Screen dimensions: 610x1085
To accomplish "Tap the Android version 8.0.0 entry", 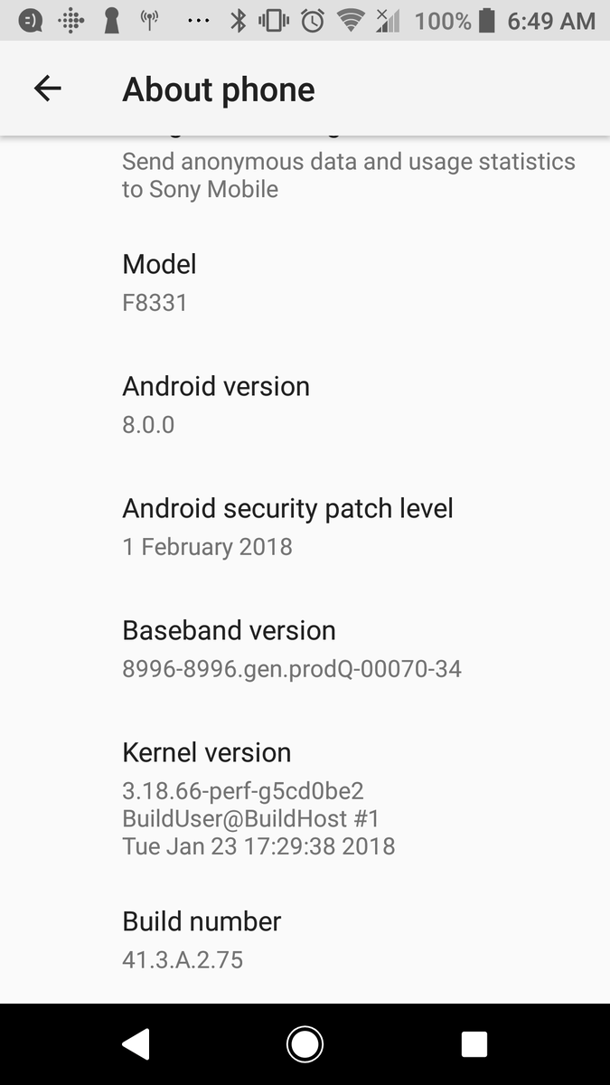I will click(305, 405).
